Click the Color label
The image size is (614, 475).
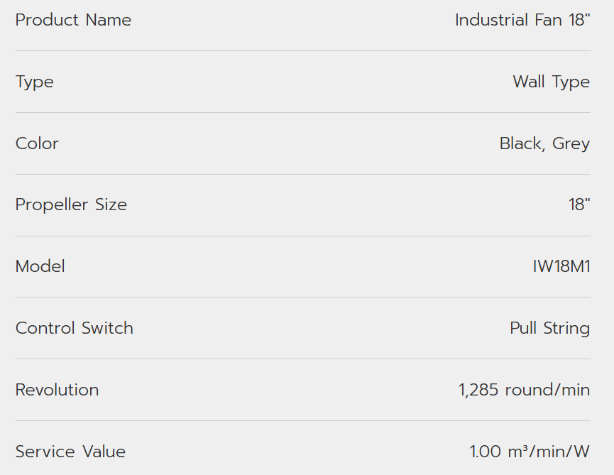[x=37, y=143]
